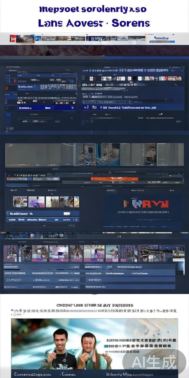Select the purple thumbnail in the media bin
Screen dimensions: 189x378
[36, 202]
